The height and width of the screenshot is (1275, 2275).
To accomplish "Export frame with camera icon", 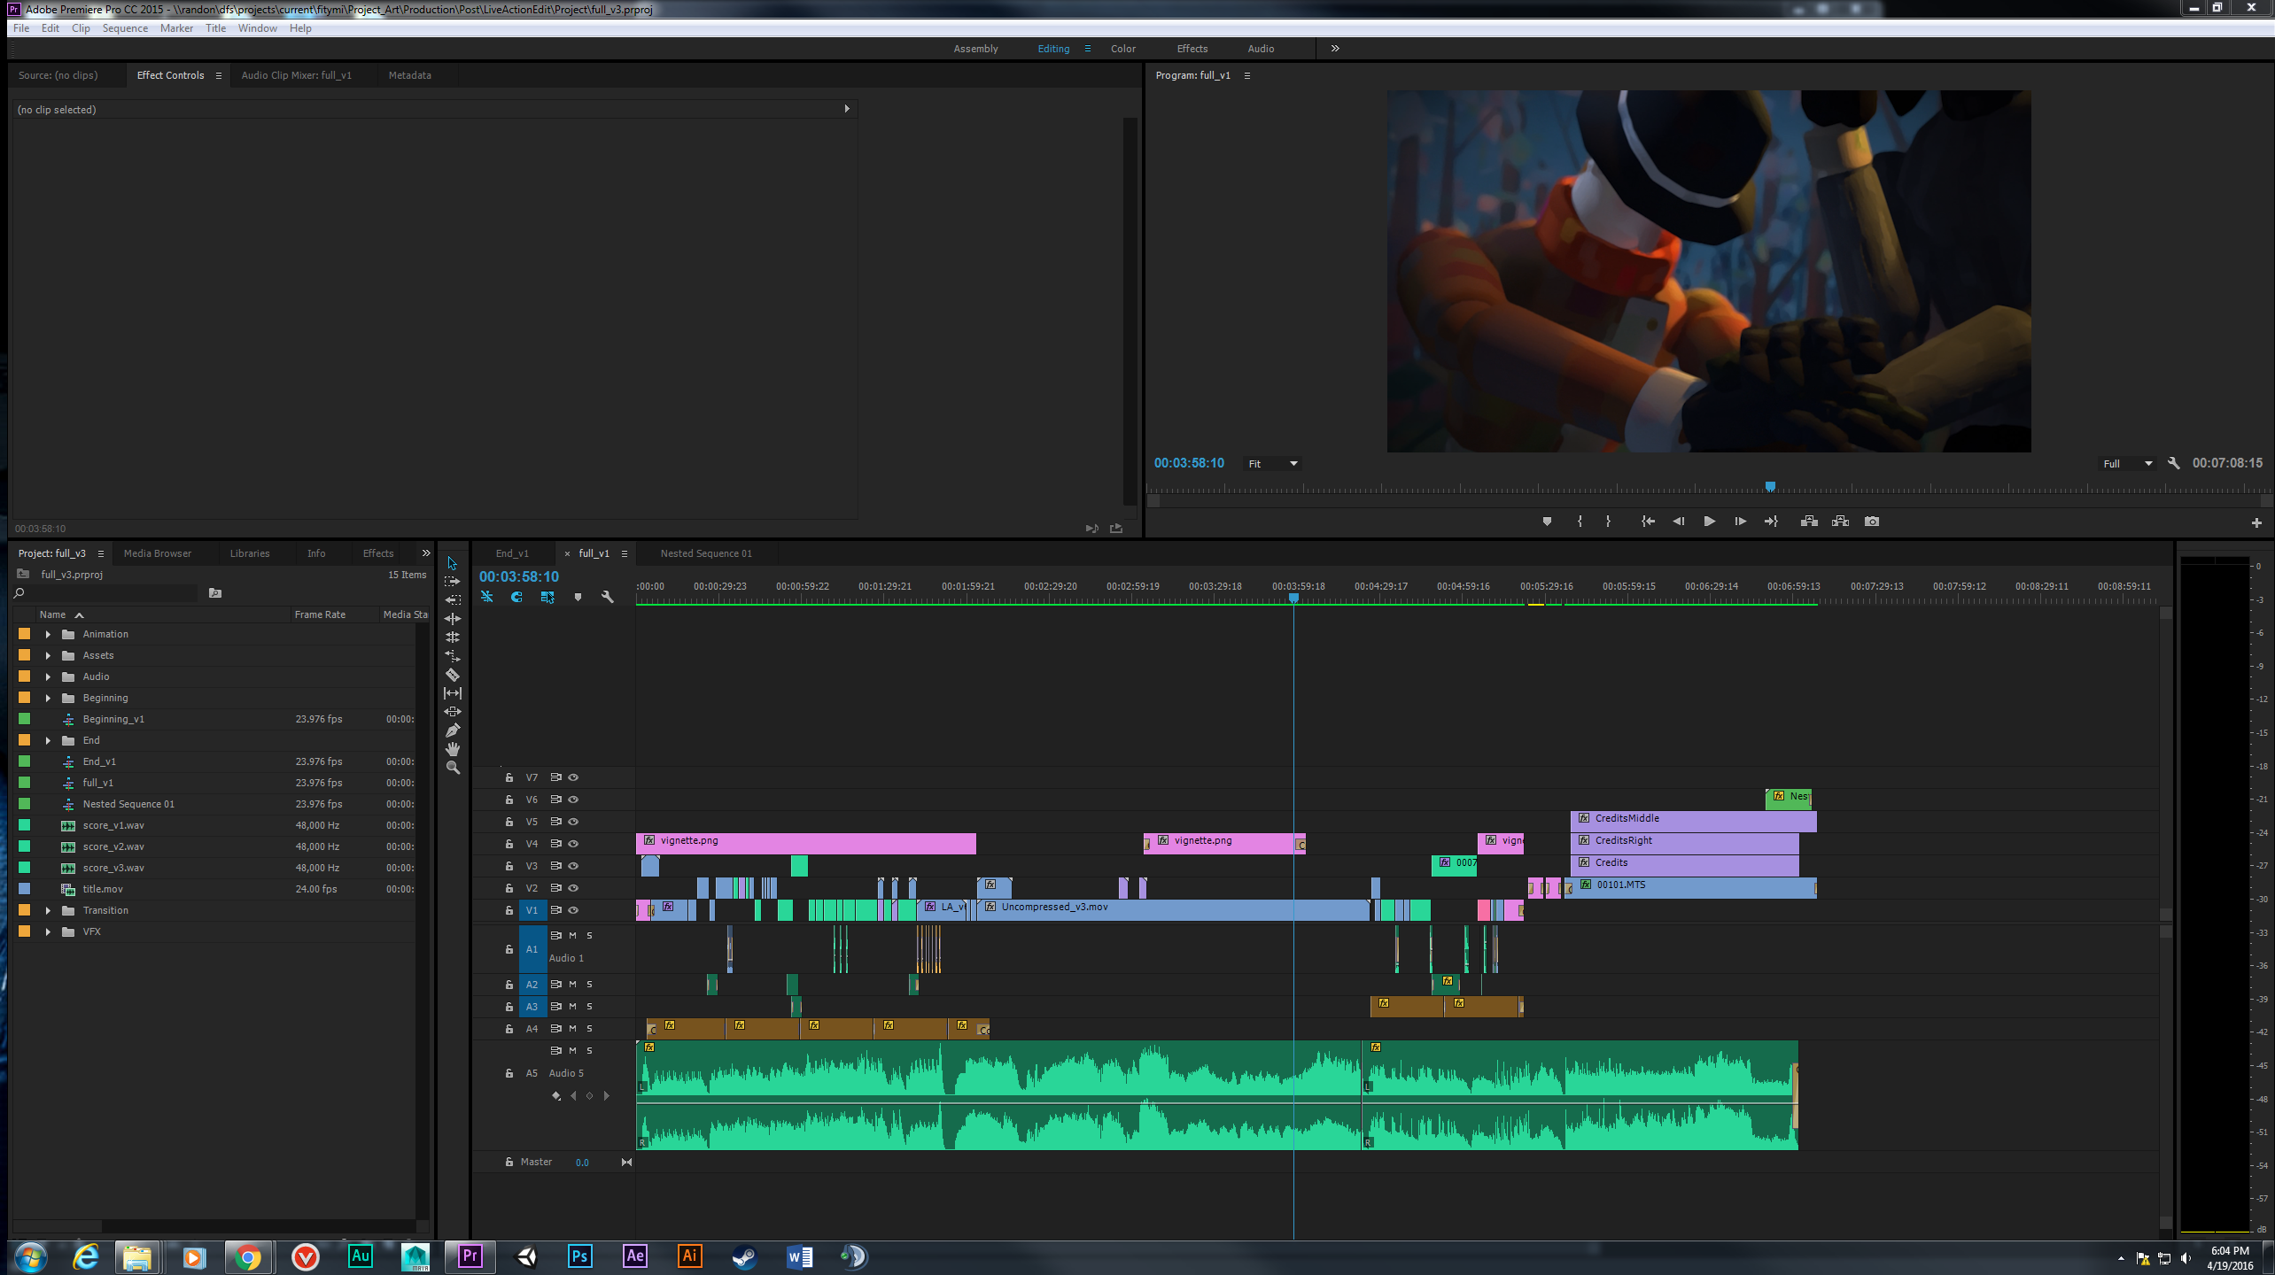I will (x=1871, y=522).
